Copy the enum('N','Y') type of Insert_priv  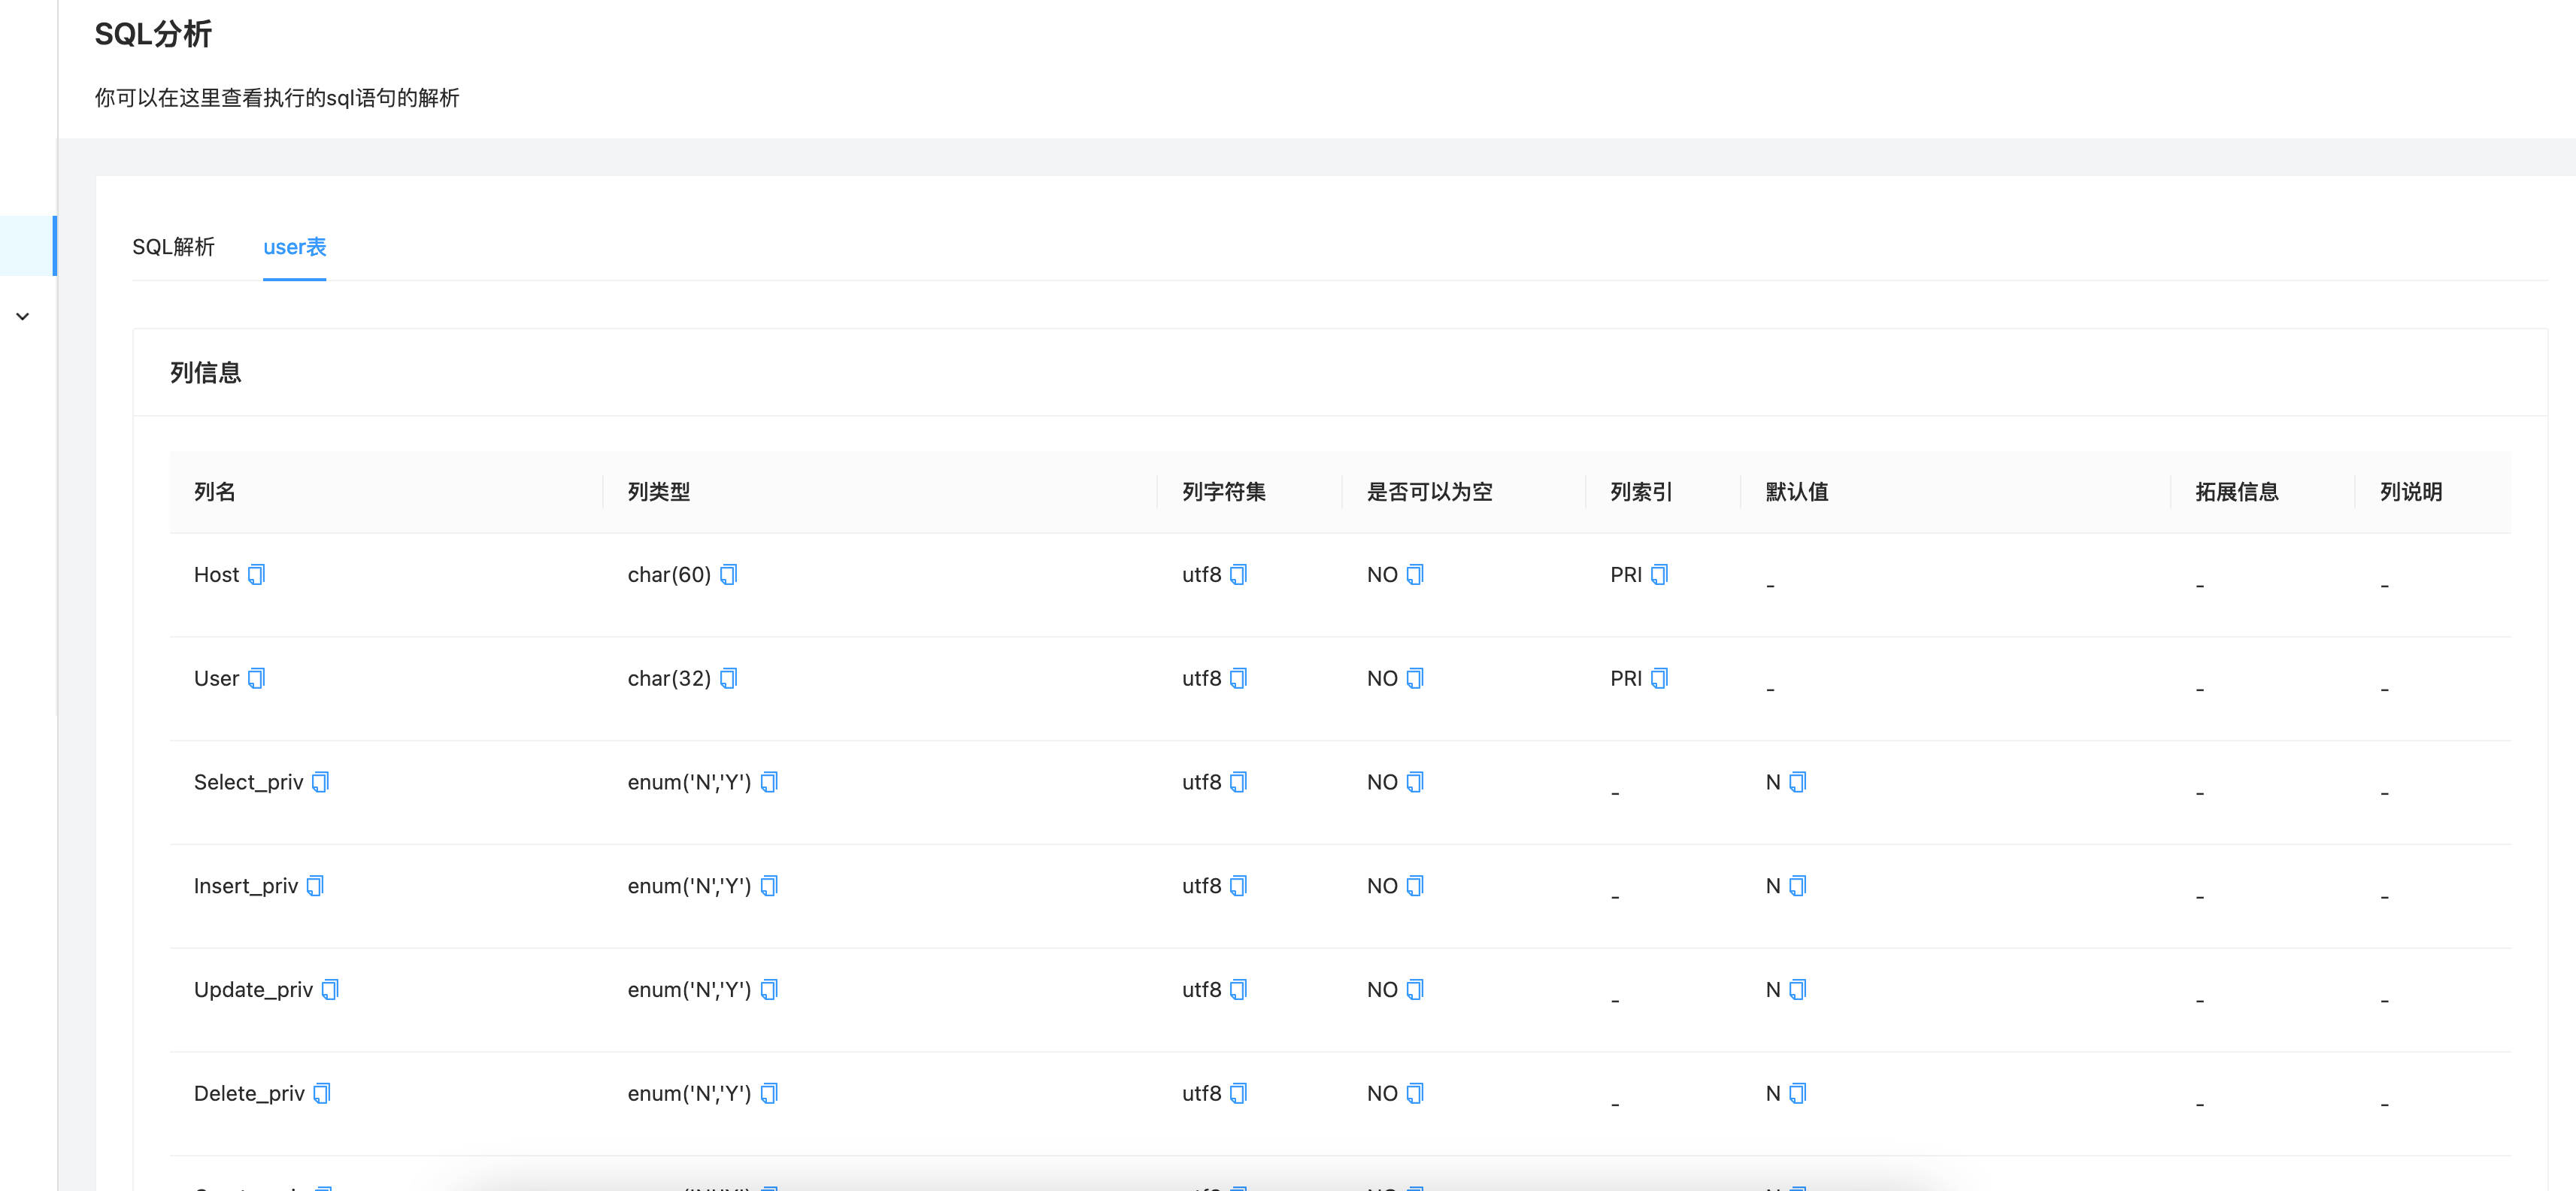click(x=770, y=885)
